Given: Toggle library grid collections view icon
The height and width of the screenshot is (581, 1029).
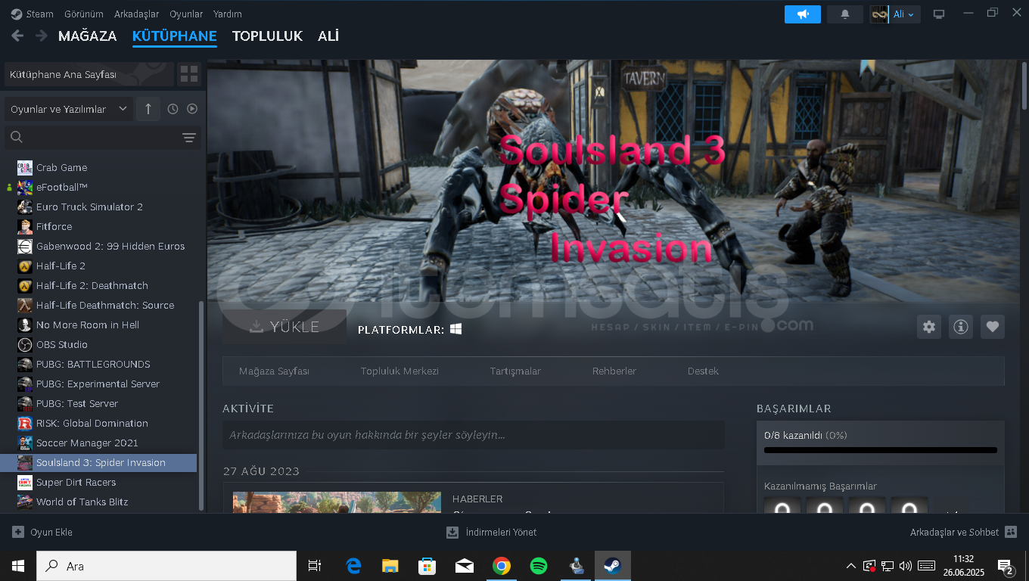Looking at the screenshot, I should click(188, 74).
